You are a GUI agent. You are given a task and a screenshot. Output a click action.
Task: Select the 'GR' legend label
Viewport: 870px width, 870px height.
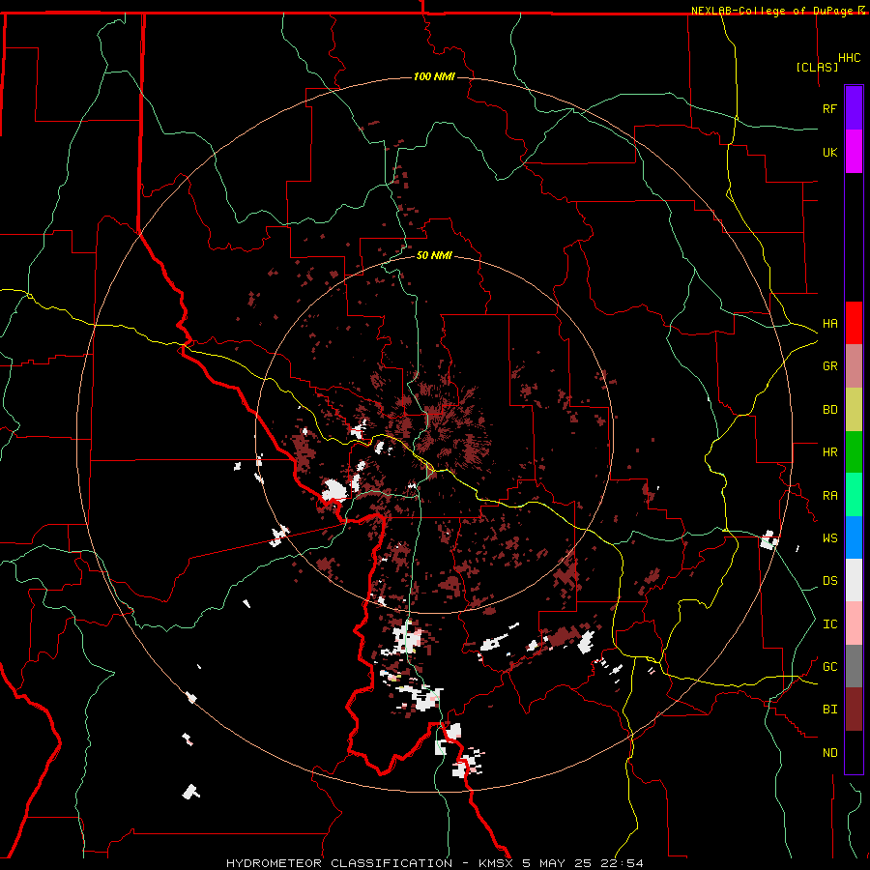(829, 366)
